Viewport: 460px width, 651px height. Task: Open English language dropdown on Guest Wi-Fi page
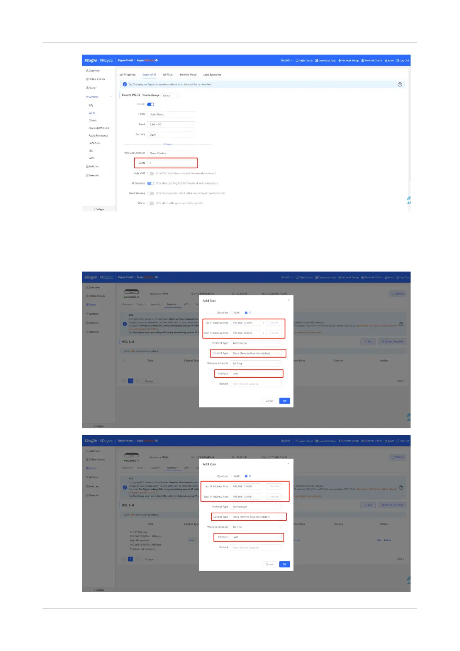click(286, 61)
